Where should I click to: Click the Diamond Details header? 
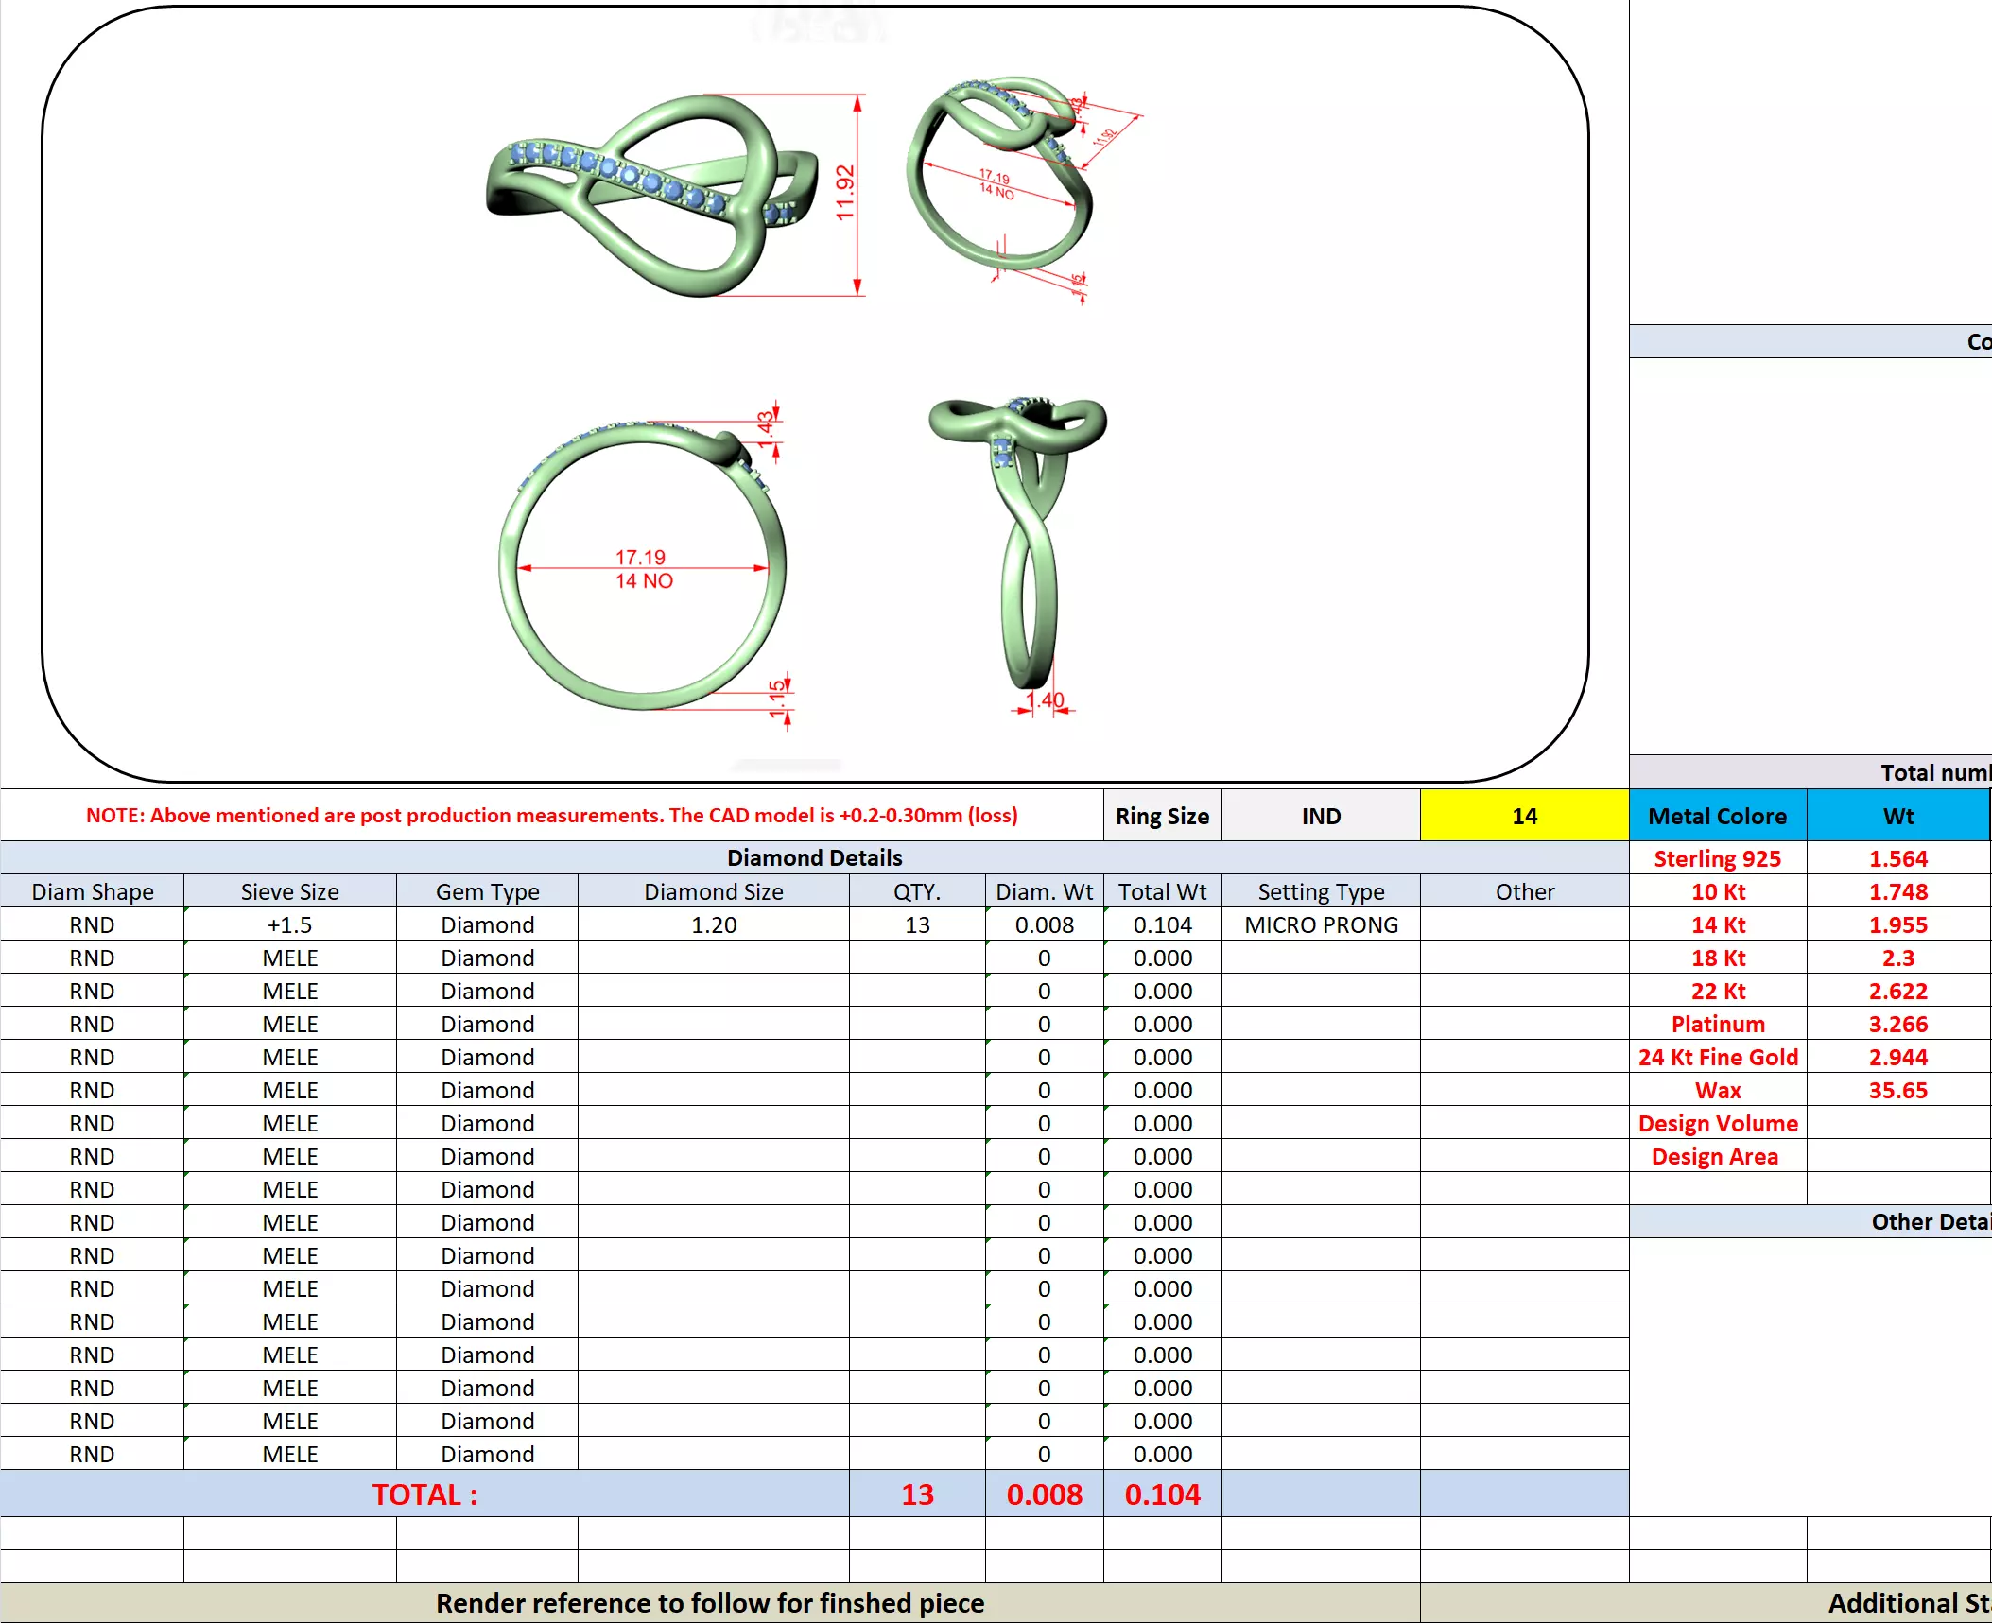[813, 857]
